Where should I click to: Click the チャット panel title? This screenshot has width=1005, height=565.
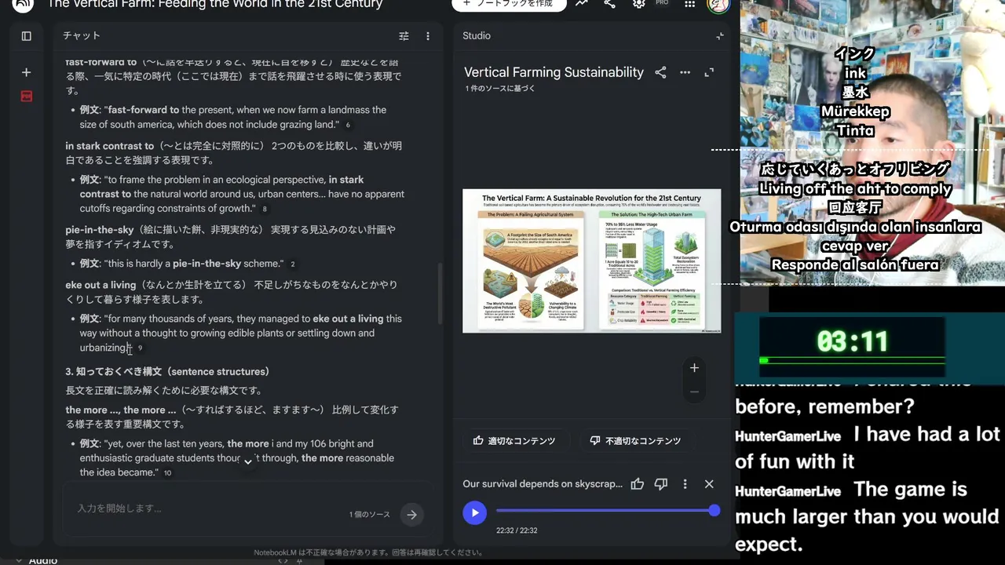82,36
